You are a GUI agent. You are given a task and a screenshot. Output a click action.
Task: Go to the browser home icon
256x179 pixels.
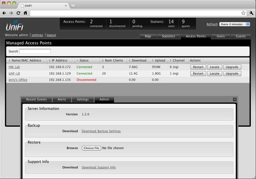coord(25,13)
